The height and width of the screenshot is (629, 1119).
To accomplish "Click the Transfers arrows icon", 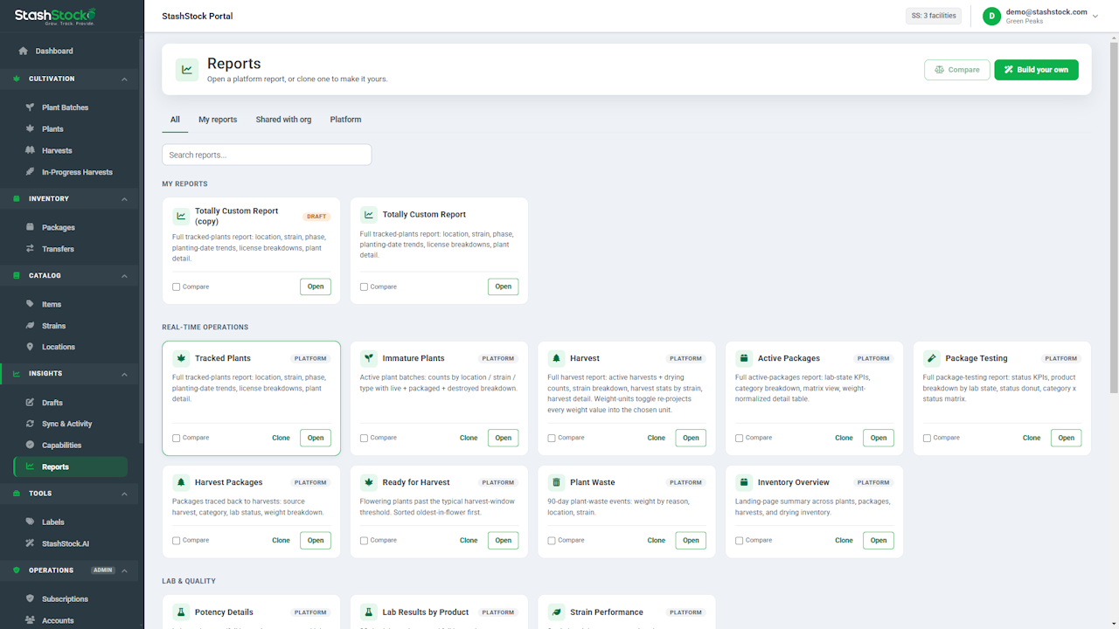I will [31, 249].
